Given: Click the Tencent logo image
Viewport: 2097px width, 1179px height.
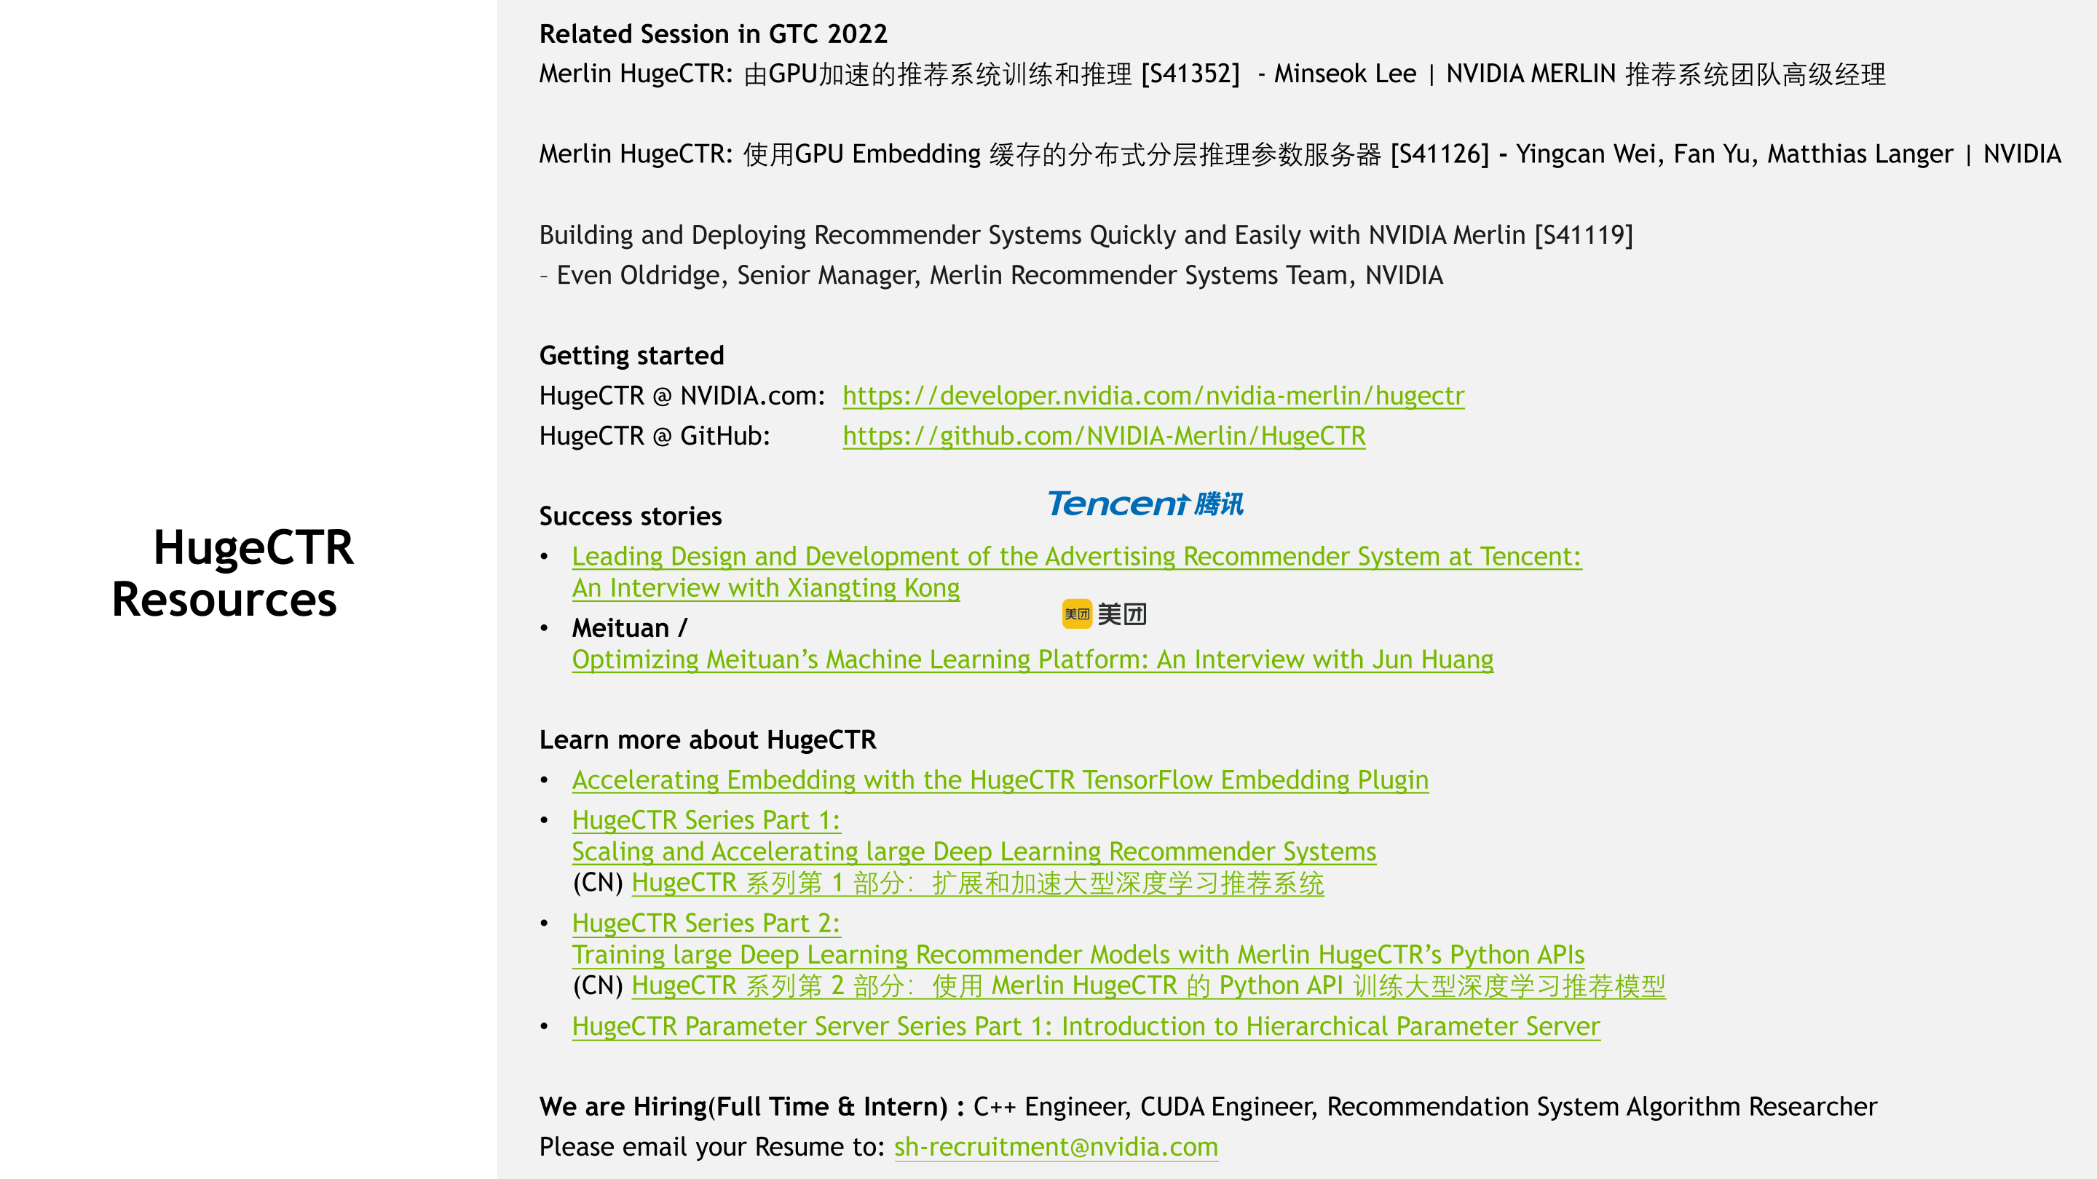Looking at the screenshot, I should tap(1145, 504).
